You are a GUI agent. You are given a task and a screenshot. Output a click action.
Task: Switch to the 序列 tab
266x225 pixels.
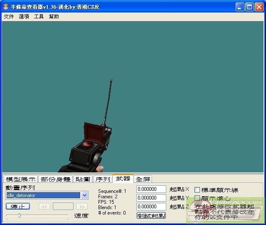[103, 179]
